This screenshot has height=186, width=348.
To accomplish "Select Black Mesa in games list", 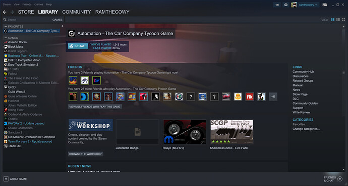I will (x=16, y=47).
